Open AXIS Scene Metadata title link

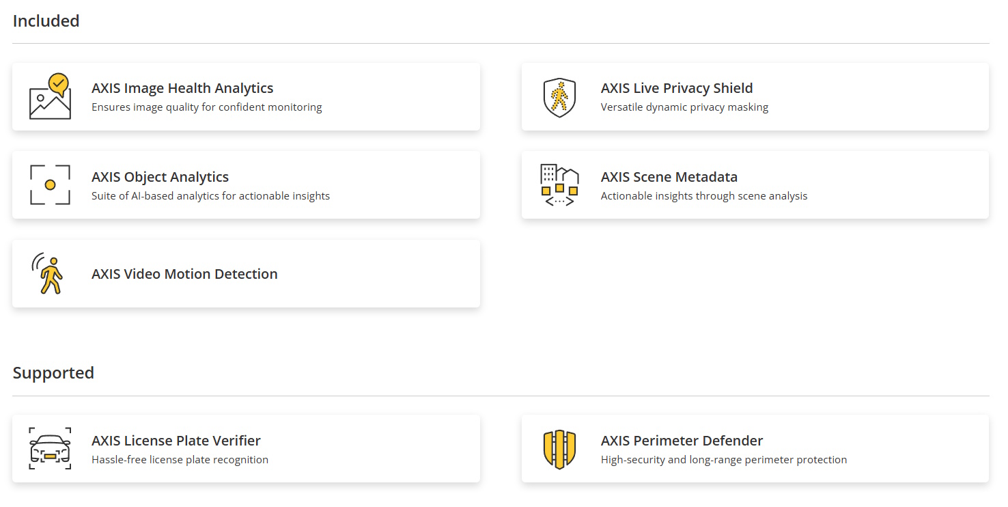click(x=669, y=177)
